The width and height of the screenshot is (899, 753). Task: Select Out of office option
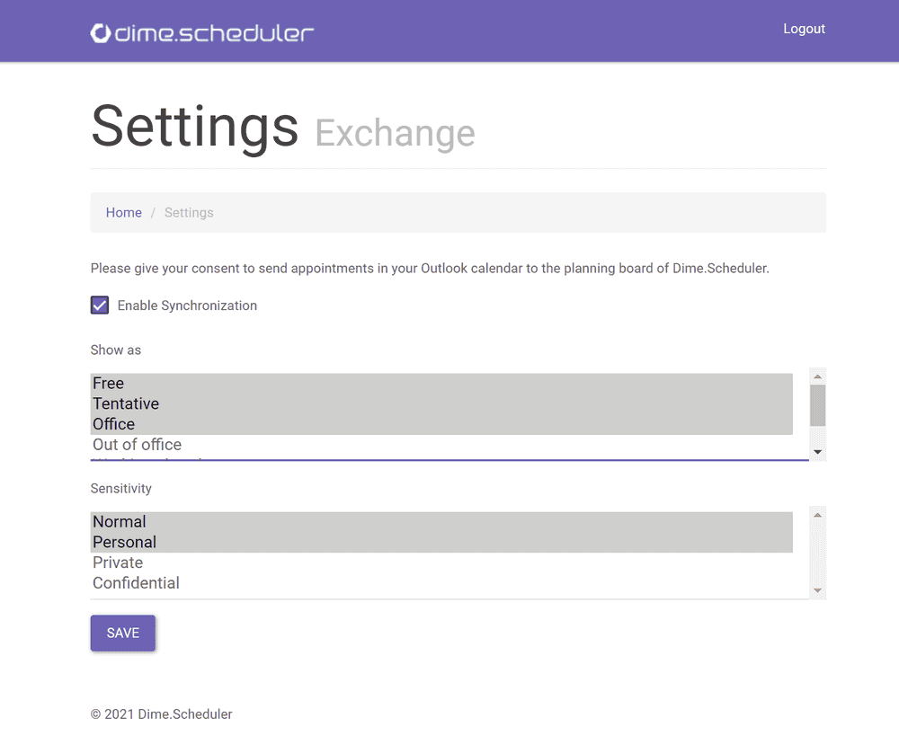(x=441, y=445)
